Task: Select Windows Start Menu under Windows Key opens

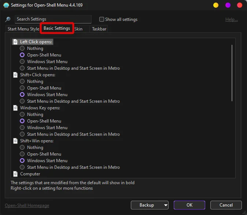Action: click(x=22, y=128)
